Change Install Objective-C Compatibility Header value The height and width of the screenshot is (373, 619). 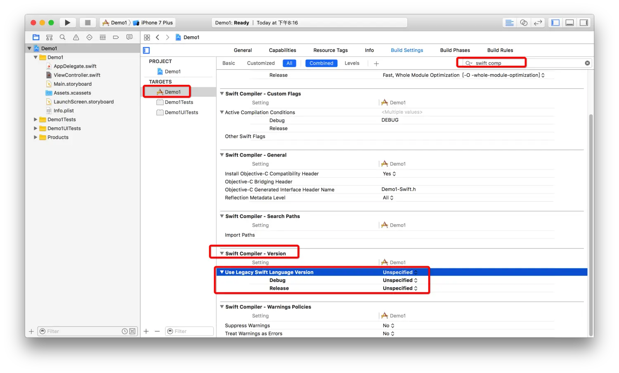(389, 174)
